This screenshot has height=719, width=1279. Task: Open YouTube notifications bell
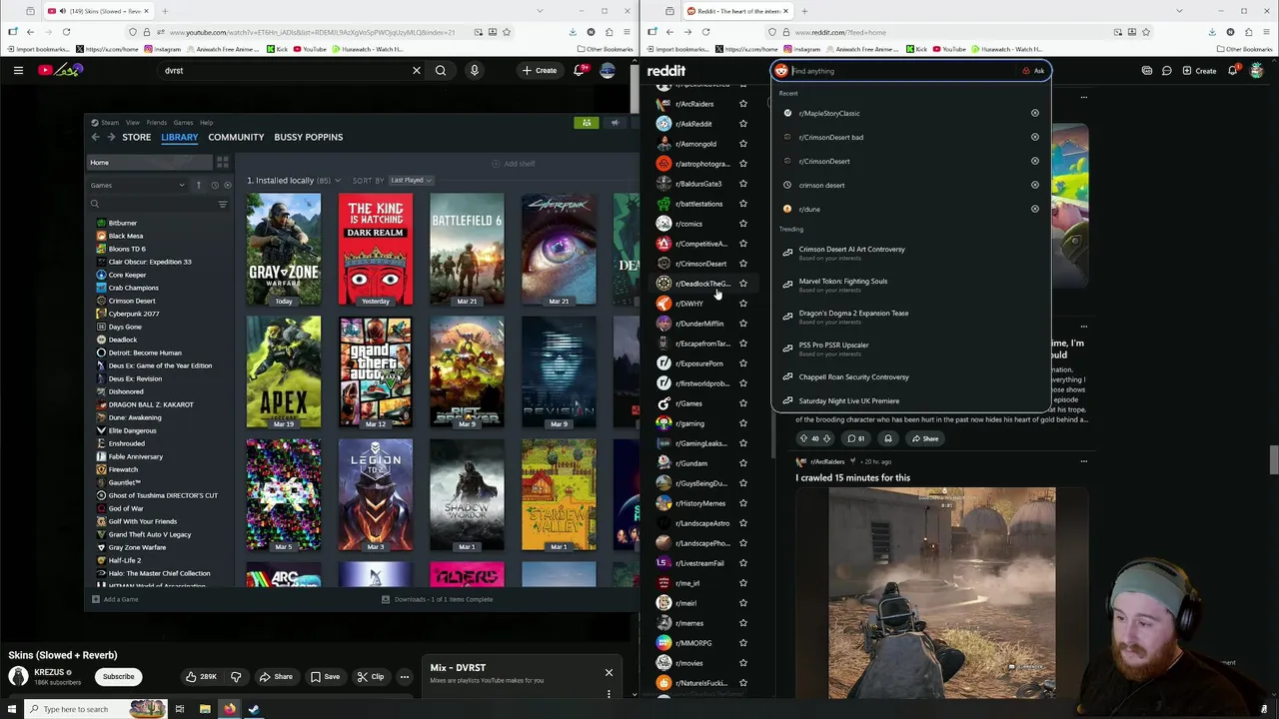[579, 70]
